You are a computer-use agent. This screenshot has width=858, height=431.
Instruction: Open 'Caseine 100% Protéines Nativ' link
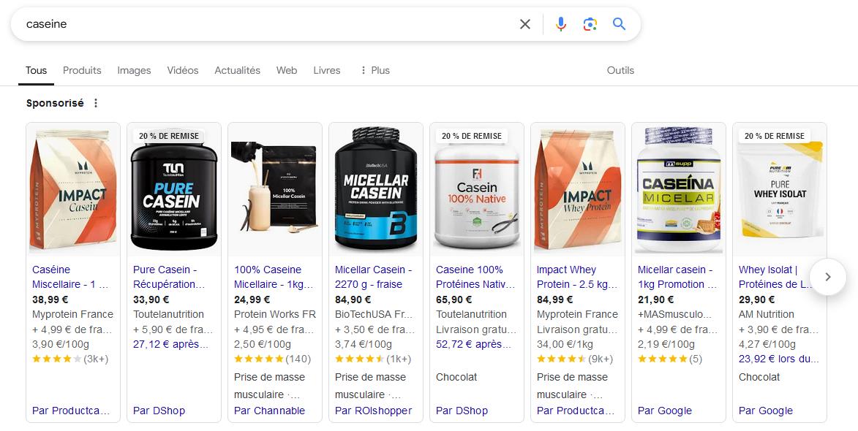click(475, 277)
